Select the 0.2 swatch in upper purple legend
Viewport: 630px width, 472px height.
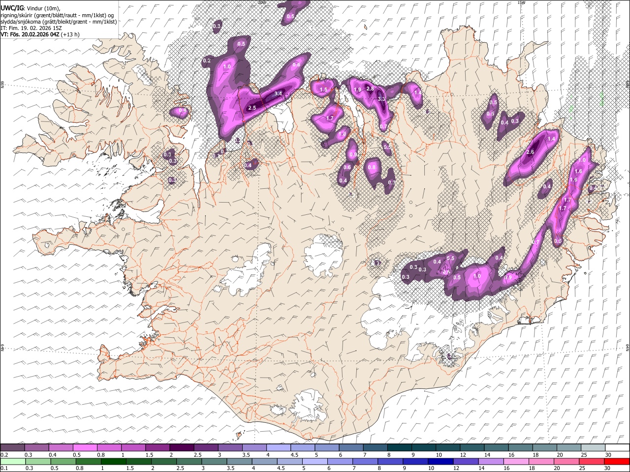[x=12, y=448]
